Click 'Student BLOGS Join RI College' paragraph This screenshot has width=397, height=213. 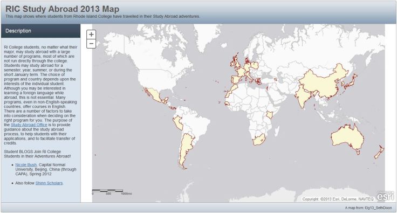point(37,154)
